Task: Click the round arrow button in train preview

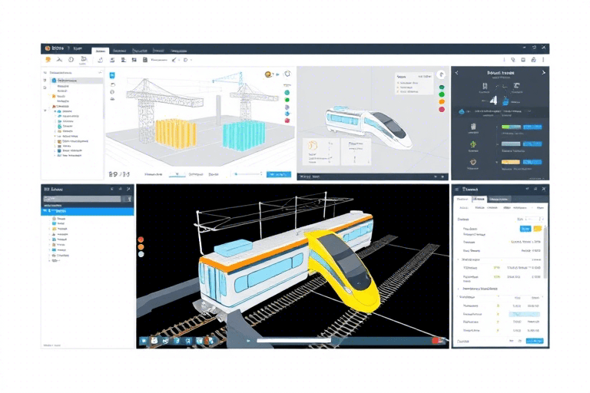Action: (441, 75)
